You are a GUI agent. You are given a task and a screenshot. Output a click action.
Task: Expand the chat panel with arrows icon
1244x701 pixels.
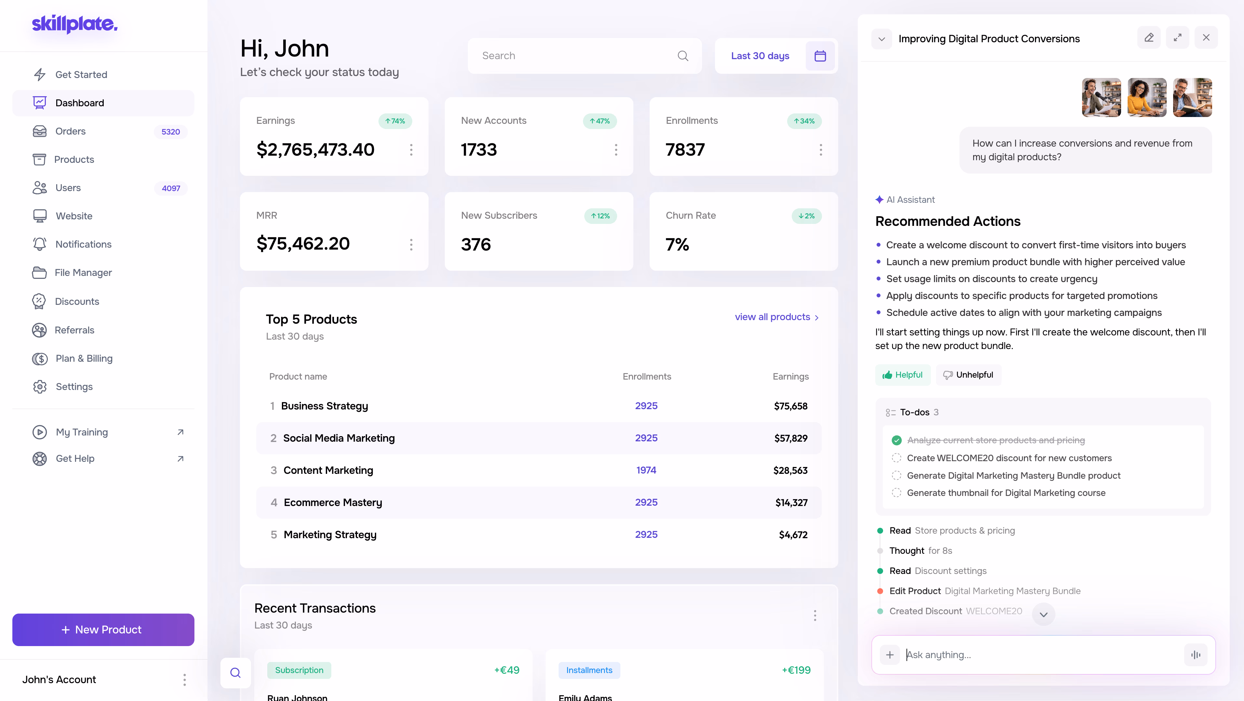point(1177,38)
